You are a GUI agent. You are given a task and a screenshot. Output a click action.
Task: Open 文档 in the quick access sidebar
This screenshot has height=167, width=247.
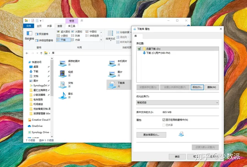pos(36,76)
